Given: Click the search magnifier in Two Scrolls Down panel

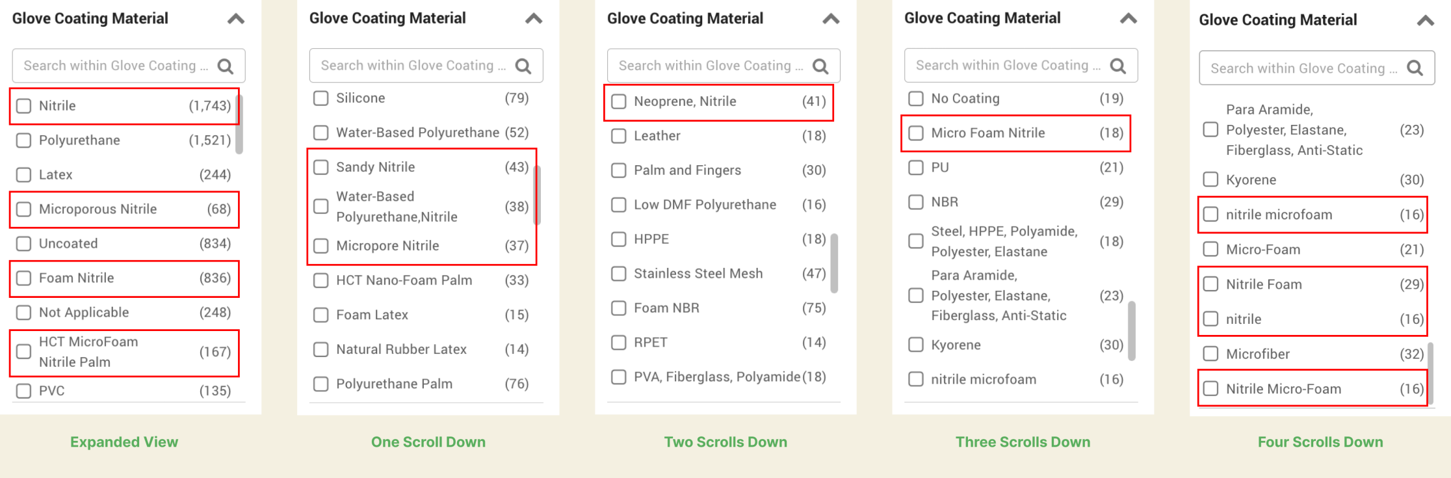Looking at the screenshot, I should click(820, 66).
